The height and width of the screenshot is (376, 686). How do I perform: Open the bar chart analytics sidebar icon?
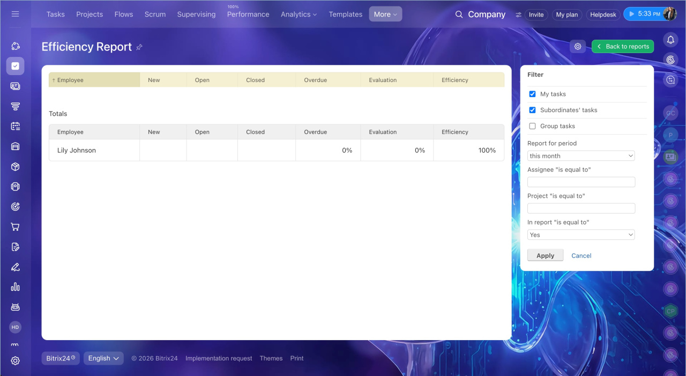(x=15, y=287)
